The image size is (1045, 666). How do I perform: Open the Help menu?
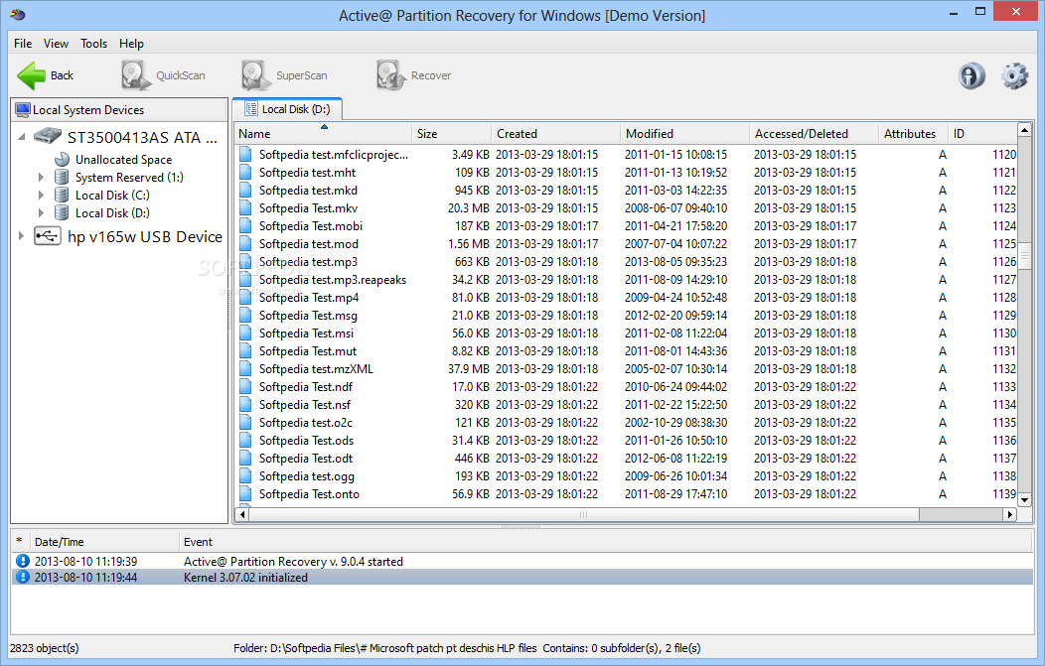pyautogui.click(x=131, y=44)
